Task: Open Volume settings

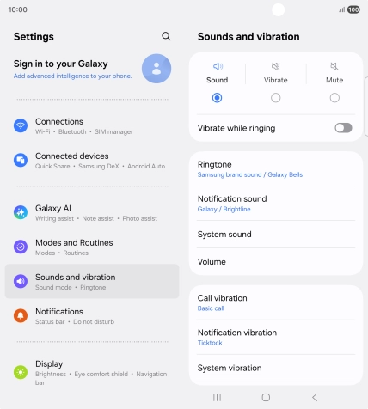Action: 276,262
